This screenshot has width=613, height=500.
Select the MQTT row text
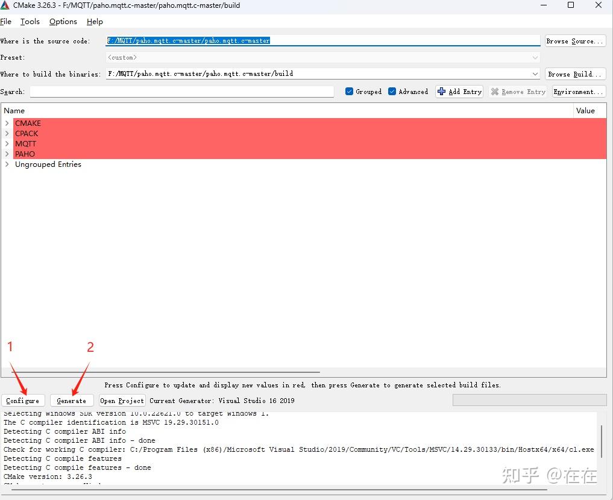25,143
